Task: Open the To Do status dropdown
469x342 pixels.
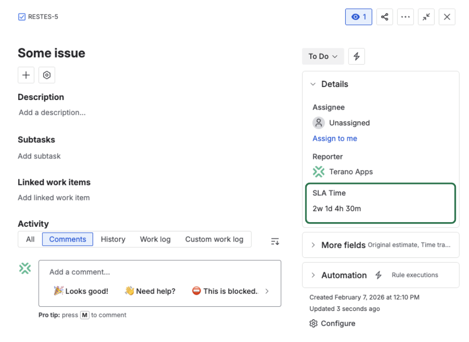Action: point(322,56)
